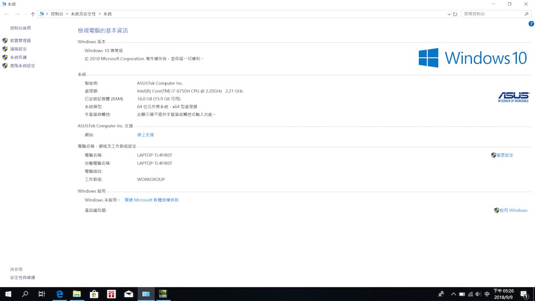Screen dimensions: 535x301
Task: Open Microsoft Store from the taskbar
Action: 94,294
